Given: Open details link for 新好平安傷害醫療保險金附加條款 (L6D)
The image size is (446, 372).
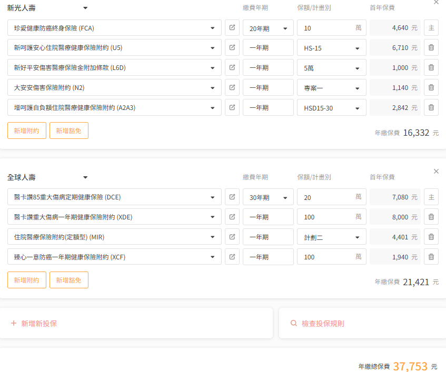Looking at the screenshot, I should coord(232,67).
